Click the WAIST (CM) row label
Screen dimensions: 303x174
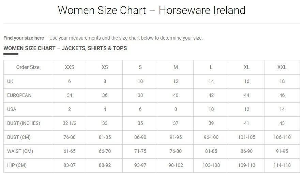coord(20,151)
